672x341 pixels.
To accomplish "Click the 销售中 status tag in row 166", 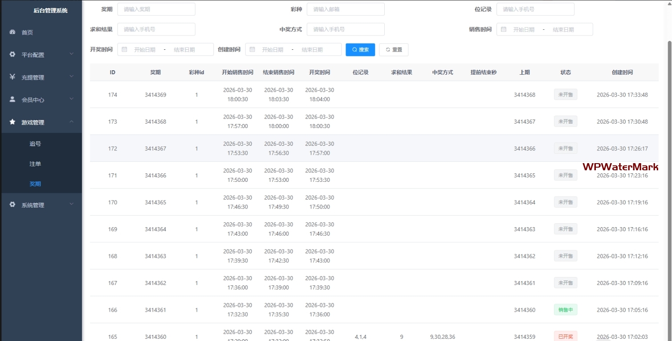I will point(565,310).
